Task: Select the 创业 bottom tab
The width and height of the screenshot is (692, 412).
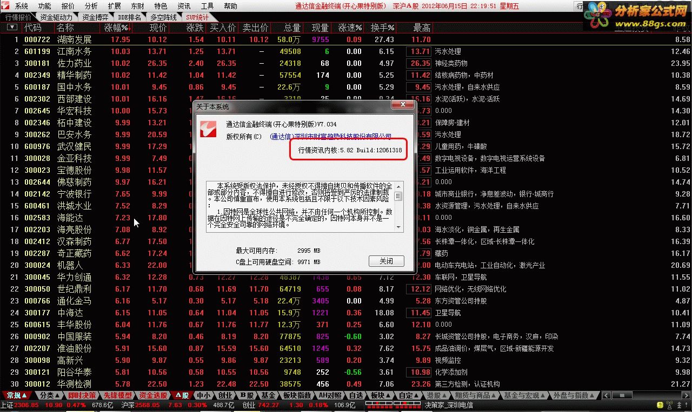Action: pos(225,395)
